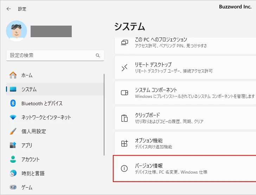Open オプション機能 page

pyautogui.click(x=185, y=143)
